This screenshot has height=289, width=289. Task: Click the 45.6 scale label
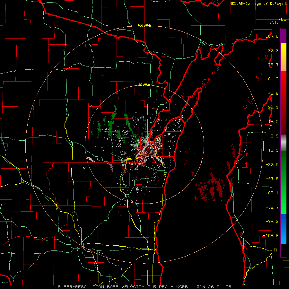(273, 93)
